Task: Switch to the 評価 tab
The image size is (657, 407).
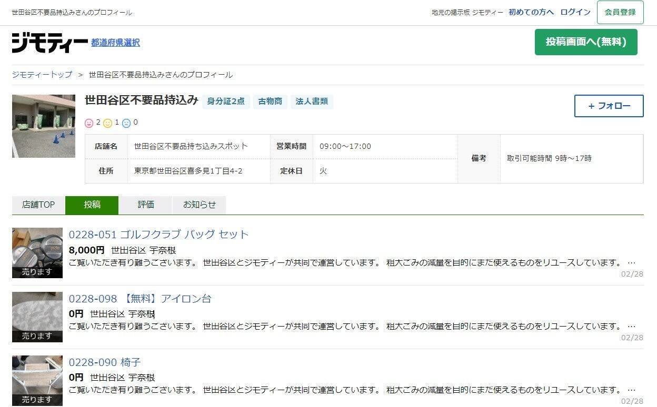Action: [x=146, y=205]
